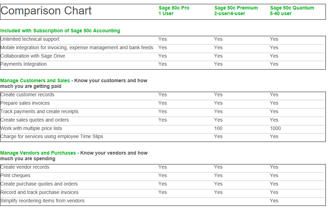Image resolution: width=329 pixels, height=208 pixels.
Task: Click the 'Manage Vendors and Purchases' heading
Action: 38,153
